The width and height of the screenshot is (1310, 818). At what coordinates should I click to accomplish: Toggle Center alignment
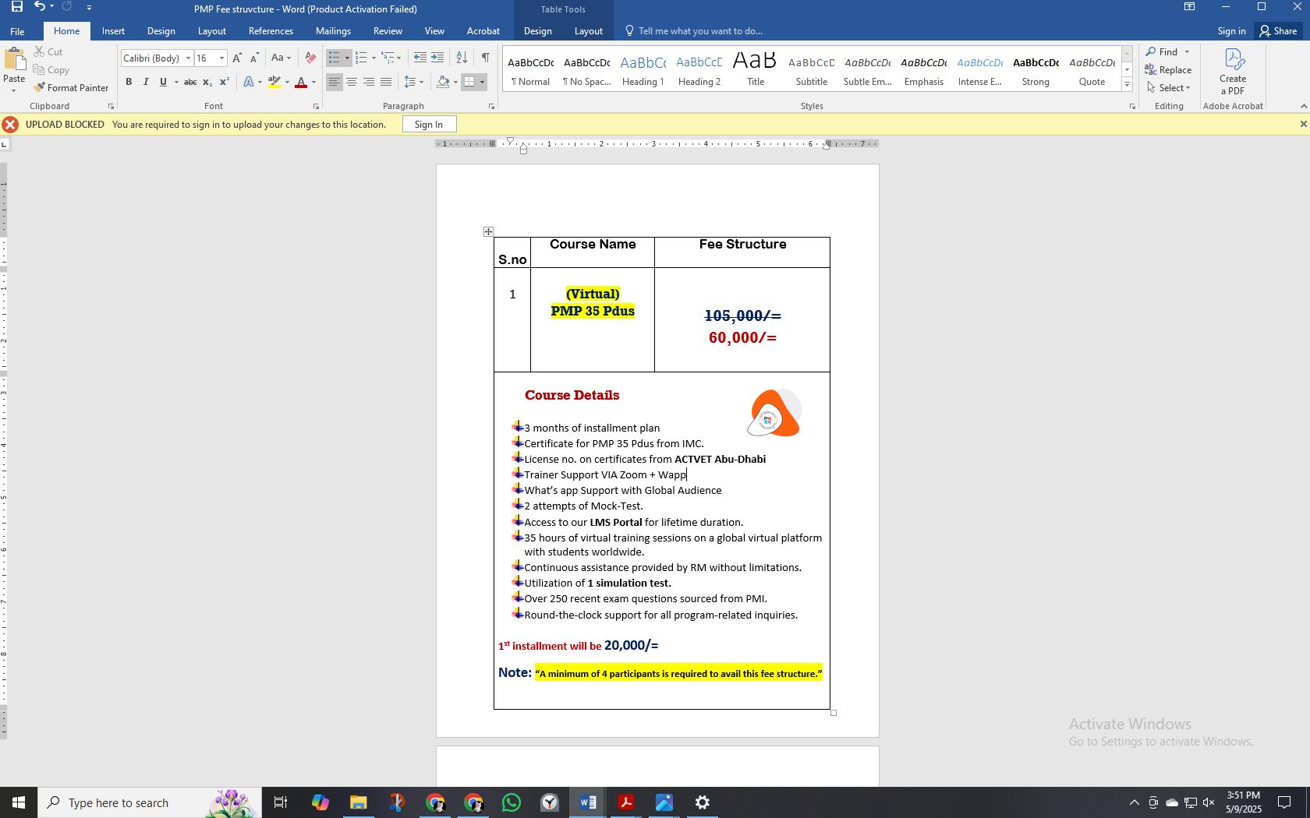pos(352,82)
